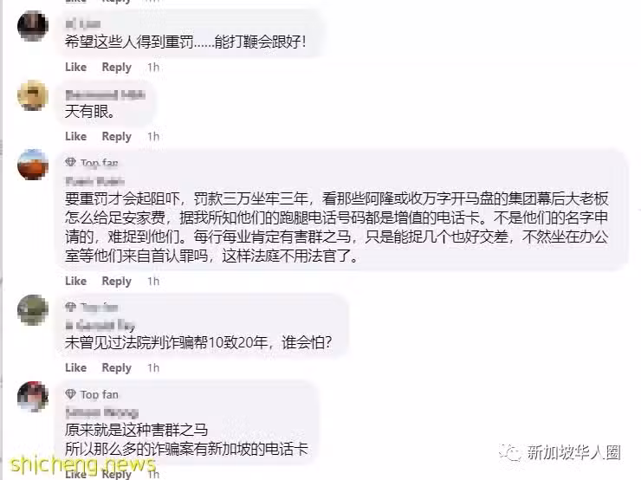Open the avatar next to the 未曾见过法院 comment
Viewport: 641px width, 480px height.
(x=33, y=310)
